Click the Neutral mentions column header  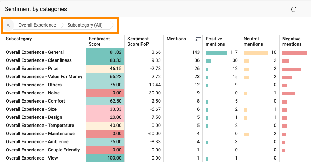click(x=253, y=41)
